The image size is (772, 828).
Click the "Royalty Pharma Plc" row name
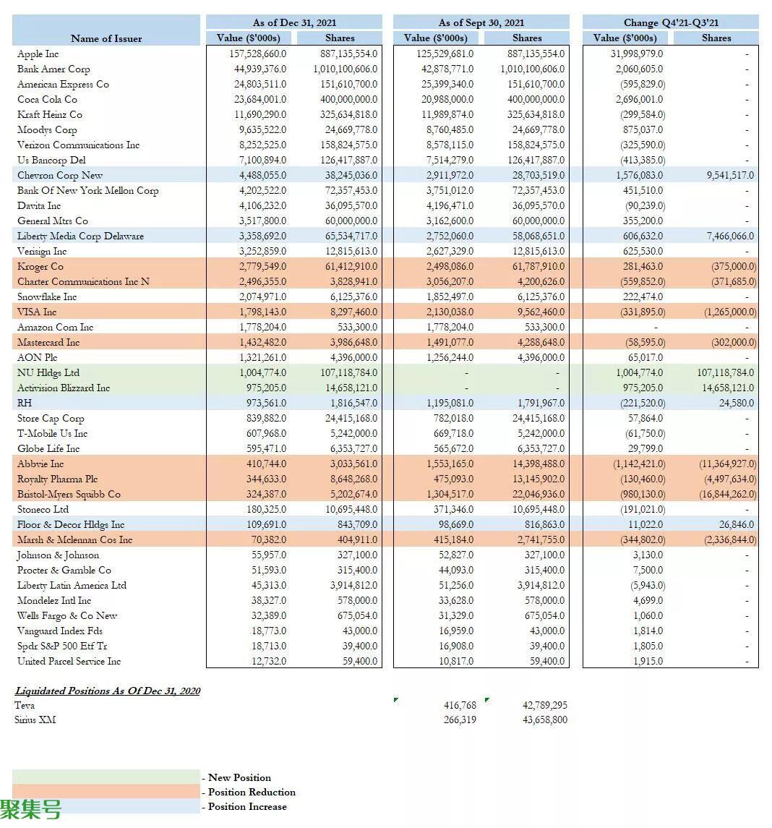click(x=57, y=479)
